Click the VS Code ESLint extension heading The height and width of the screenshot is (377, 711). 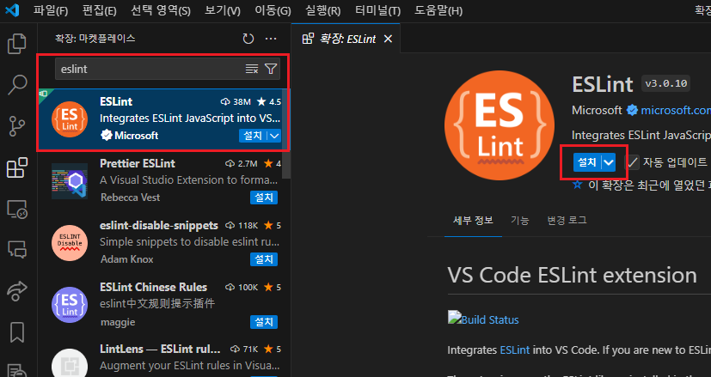pos(573,275)
